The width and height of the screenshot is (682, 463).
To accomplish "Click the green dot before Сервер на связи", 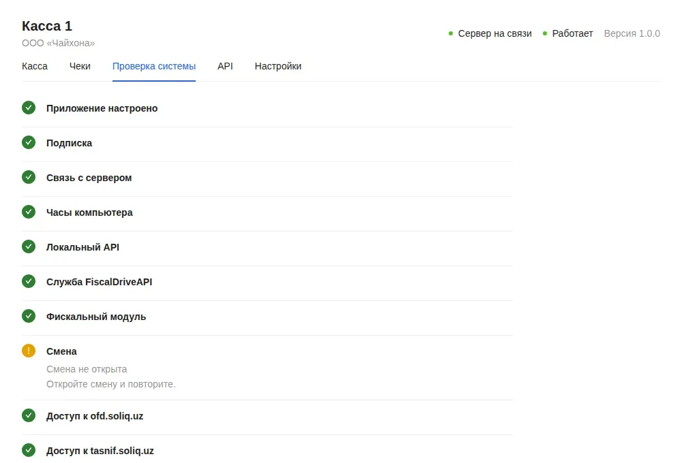I will coord(451,33).
